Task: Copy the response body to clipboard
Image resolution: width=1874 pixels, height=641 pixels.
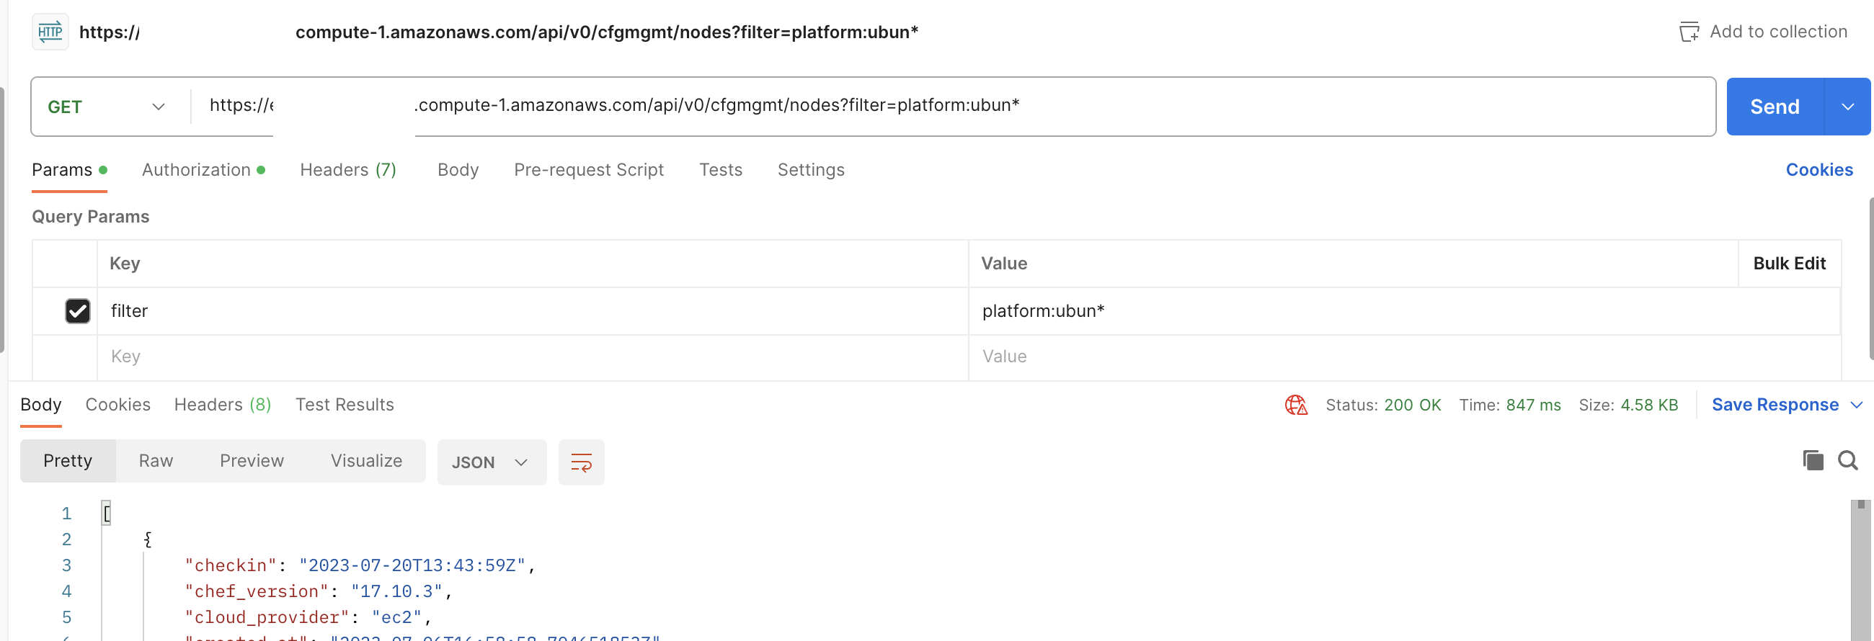Action: (x=1813, y=460)
